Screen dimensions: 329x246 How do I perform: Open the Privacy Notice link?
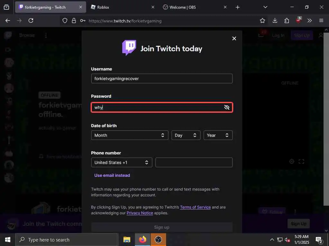pos(140,213)
